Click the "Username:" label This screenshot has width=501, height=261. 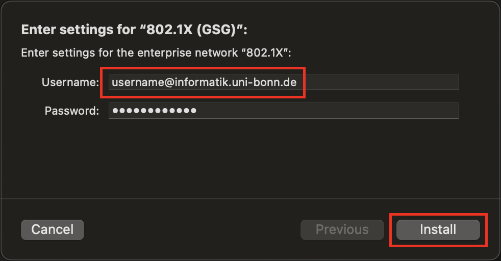(x=70, y=82)
